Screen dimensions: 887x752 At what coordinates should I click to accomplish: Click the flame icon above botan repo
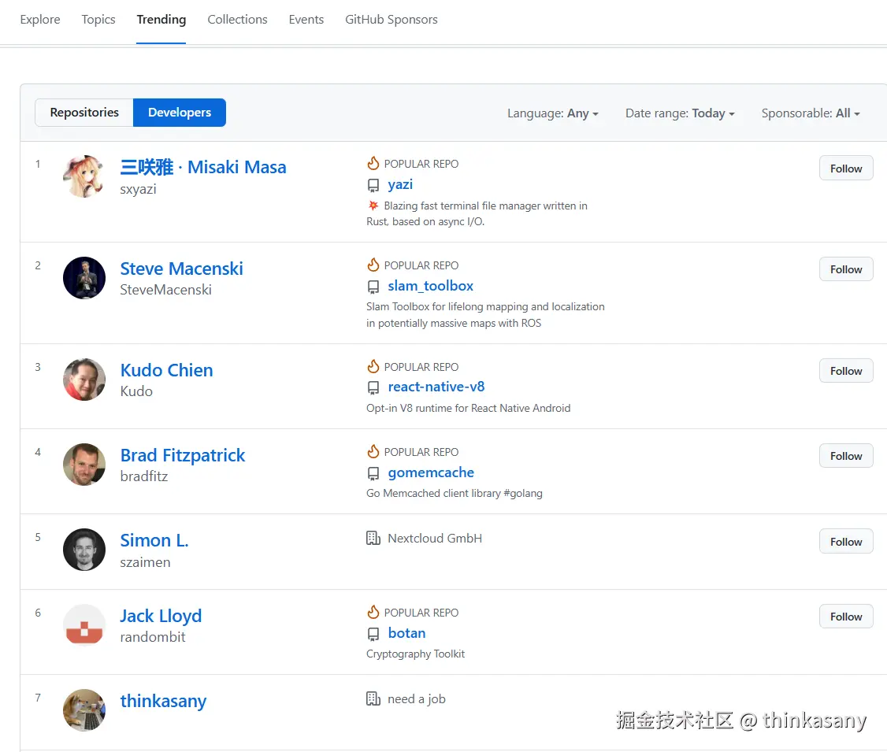coord(373,612)
